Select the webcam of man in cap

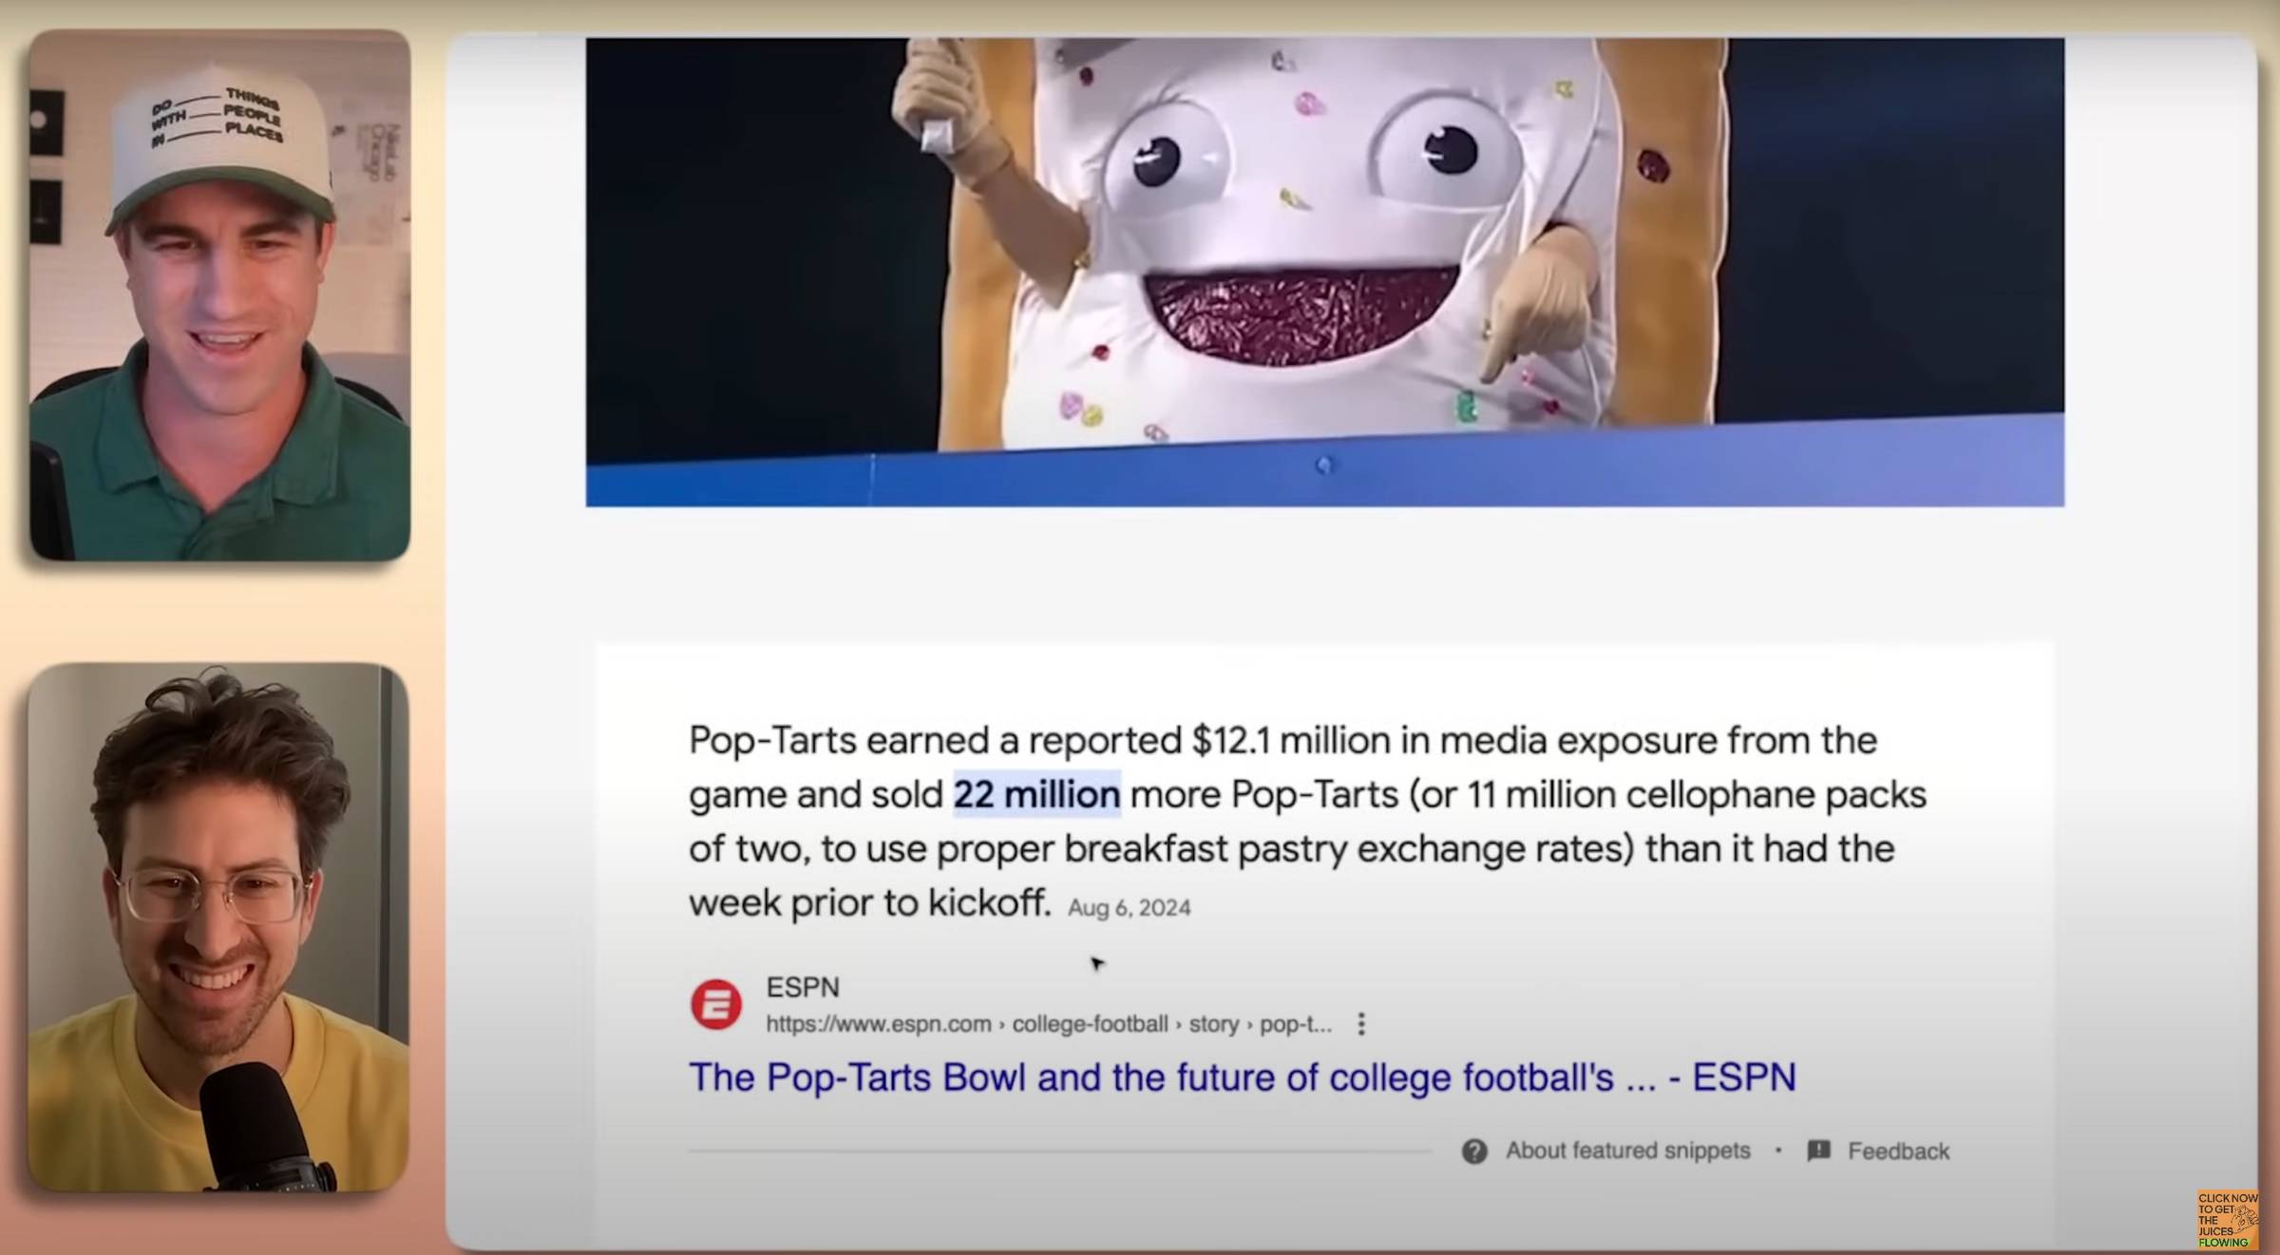(219, 295)
